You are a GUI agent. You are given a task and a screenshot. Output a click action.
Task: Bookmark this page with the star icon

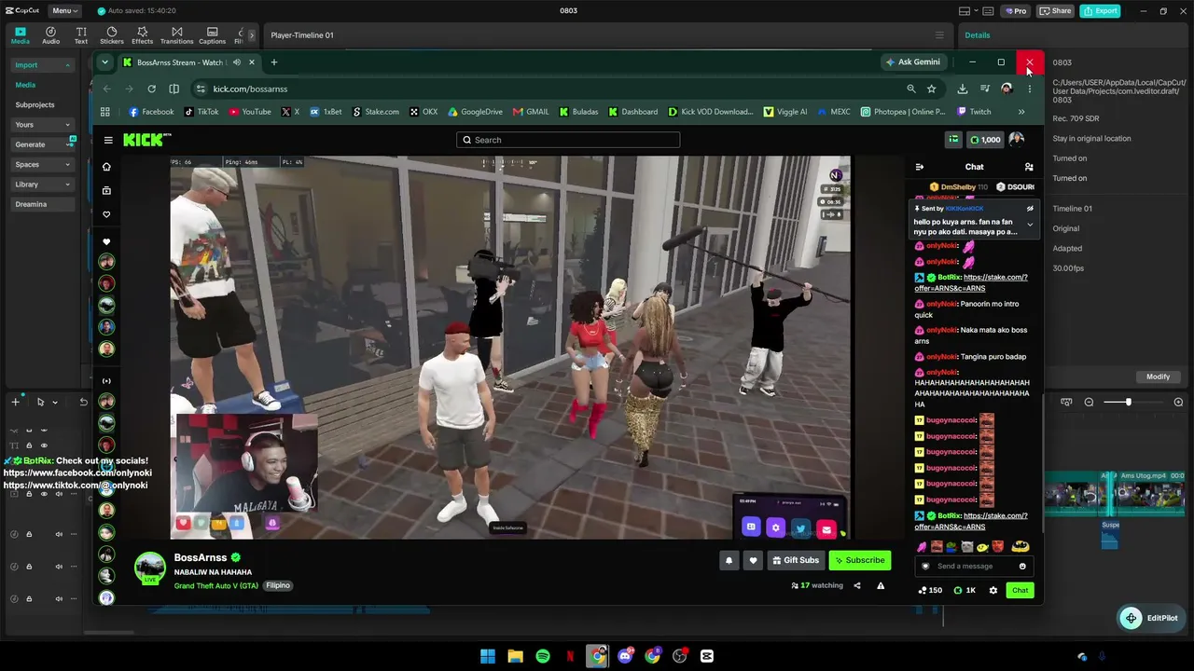931,89
